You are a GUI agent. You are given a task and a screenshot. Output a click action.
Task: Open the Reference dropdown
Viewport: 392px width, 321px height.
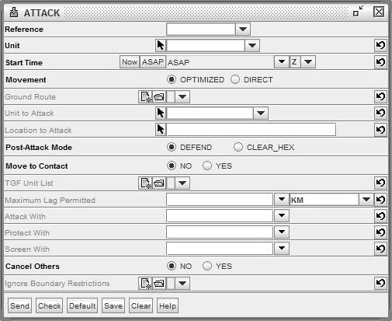(x=243, y=29)
